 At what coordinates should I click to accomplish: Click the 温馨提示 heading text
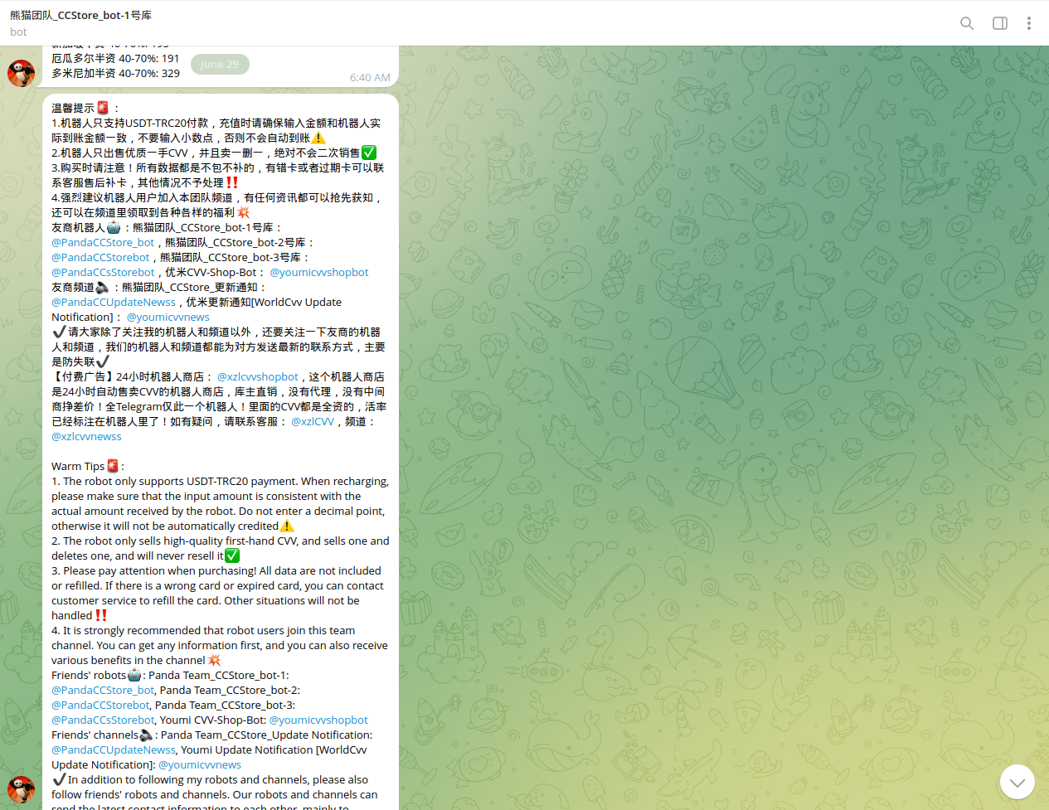[x=73, y=108]
